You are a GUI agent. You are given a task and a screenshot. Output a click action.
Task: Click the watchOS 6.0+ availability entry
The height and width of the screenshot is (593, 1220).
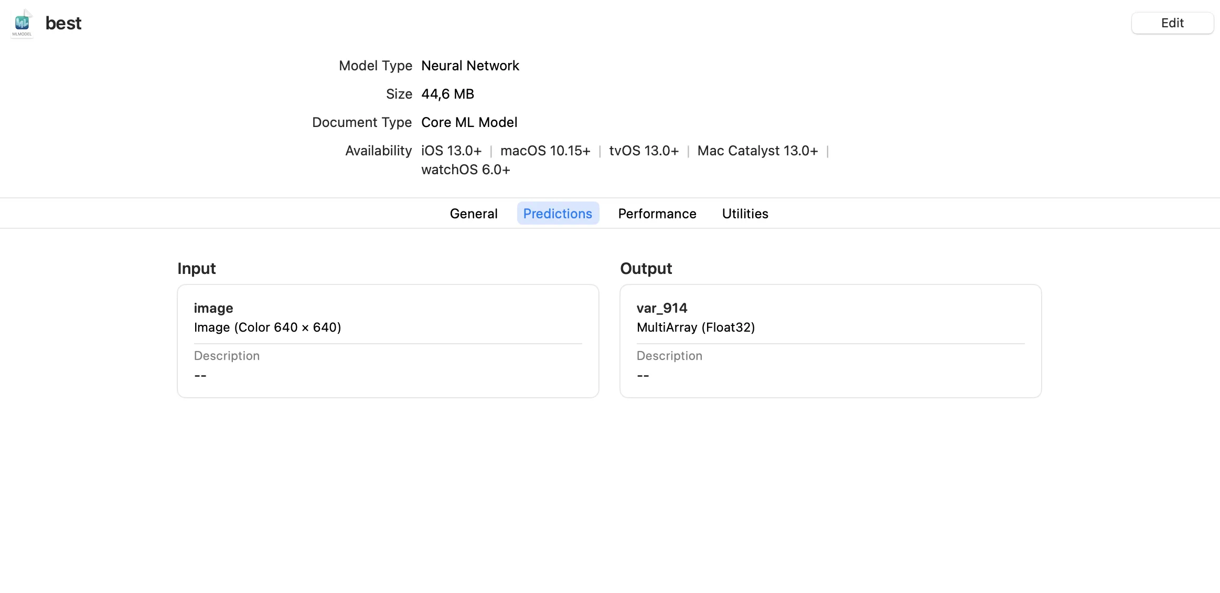tap(465, 170)
